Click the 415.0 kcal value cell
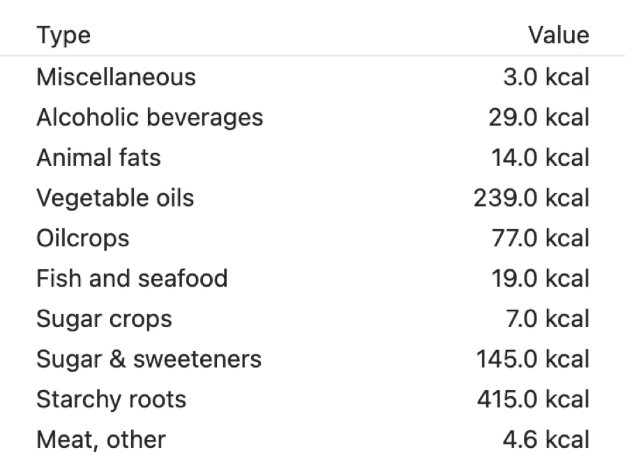 click(x=533, y=400)
